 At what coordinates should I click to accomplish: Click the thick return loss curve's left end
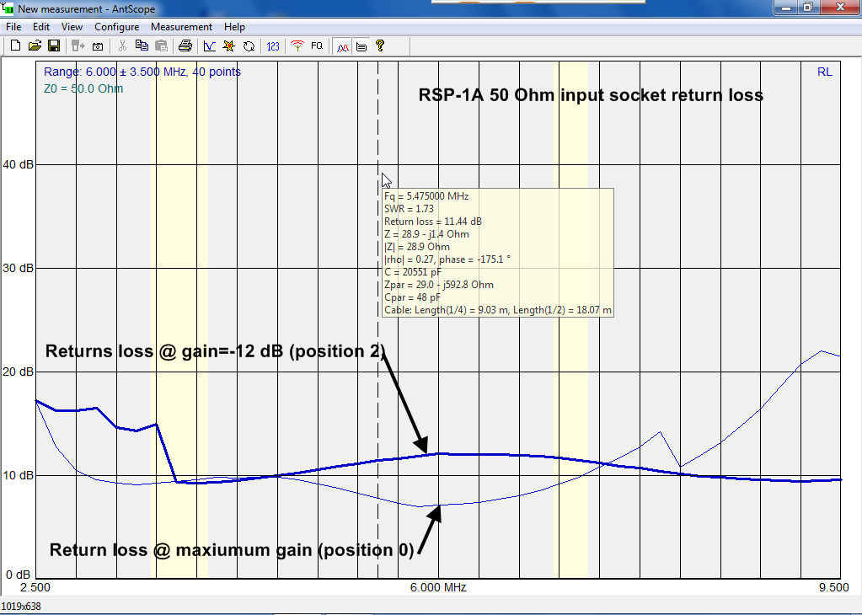pyautogui.click(x=36, y=401)
